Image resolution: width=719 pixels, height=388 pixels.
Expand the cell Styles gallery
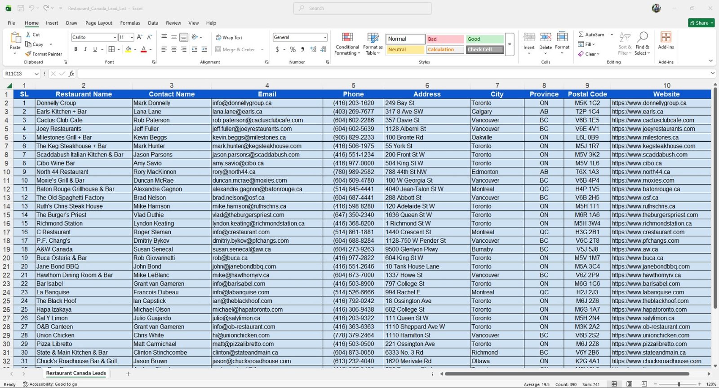pyautogui.click(x=510, y=44)
